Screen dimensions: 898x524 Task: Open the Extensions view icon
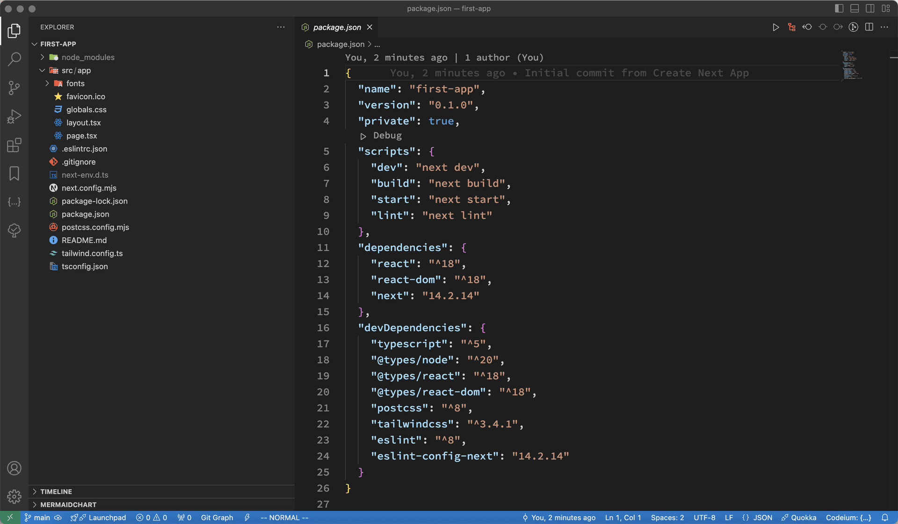pos(14,145)
